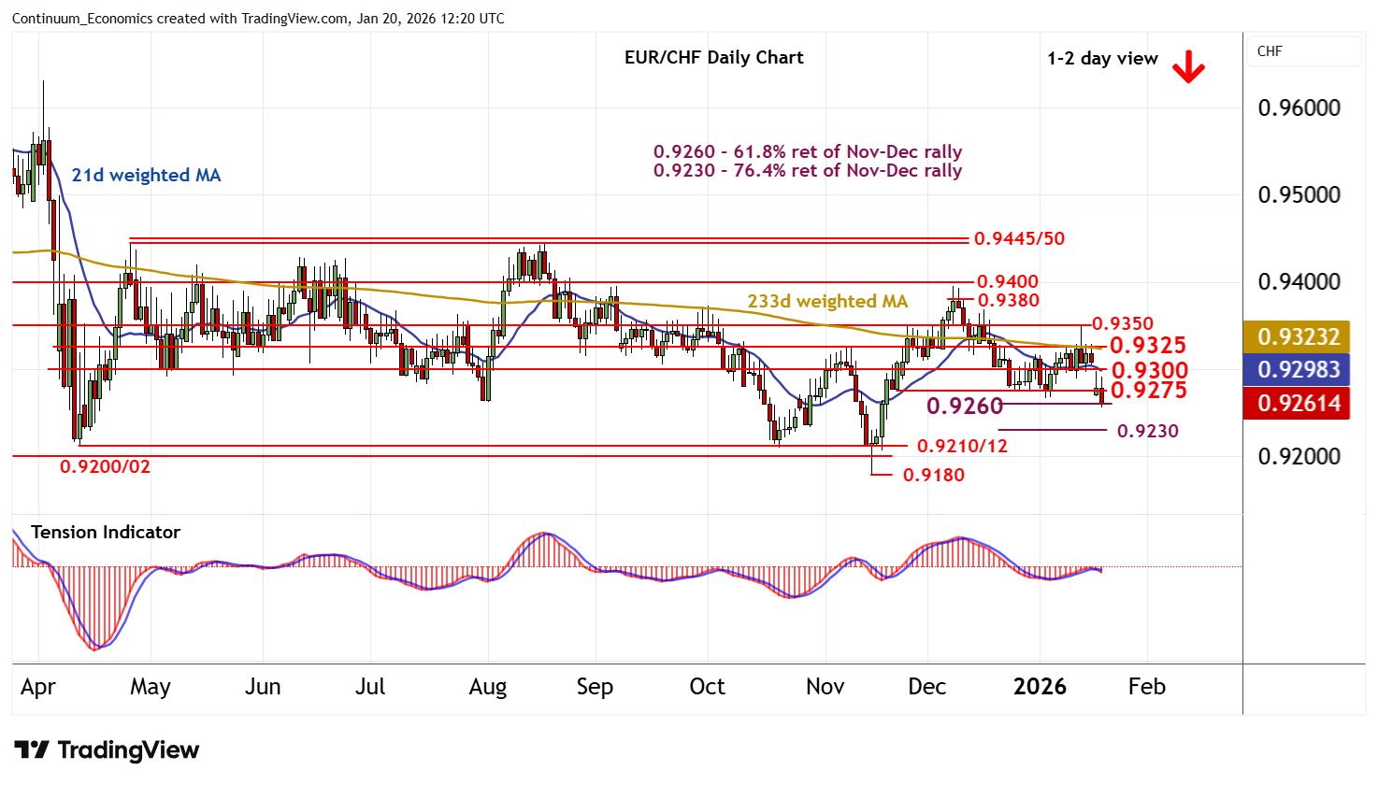The width and height of the screenshot is (1378, 785).
Task: Select the 0.9325 resistance level label
Action: [1147, 345]
